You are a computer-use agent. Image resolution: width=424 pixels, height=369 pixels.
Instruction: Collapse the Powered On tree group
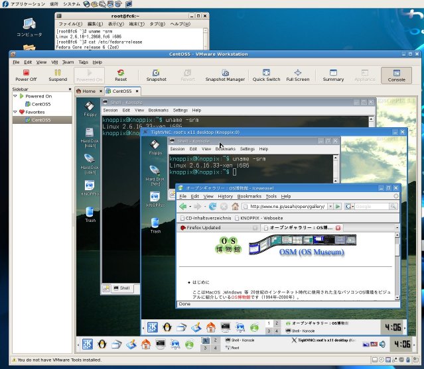tap(15, 96)
